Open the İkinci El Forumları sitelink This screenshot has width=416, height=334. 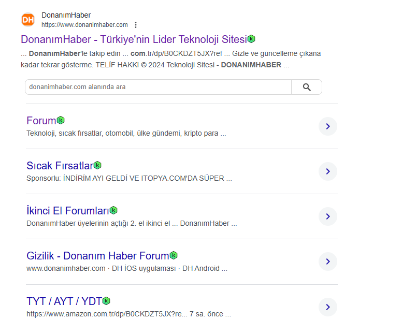coord(68,211)
